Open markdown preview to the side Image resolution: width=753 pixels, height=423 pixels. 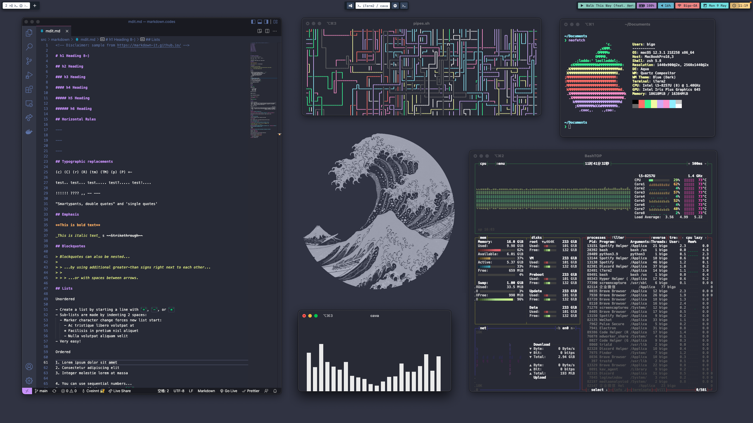click(259, 31)
